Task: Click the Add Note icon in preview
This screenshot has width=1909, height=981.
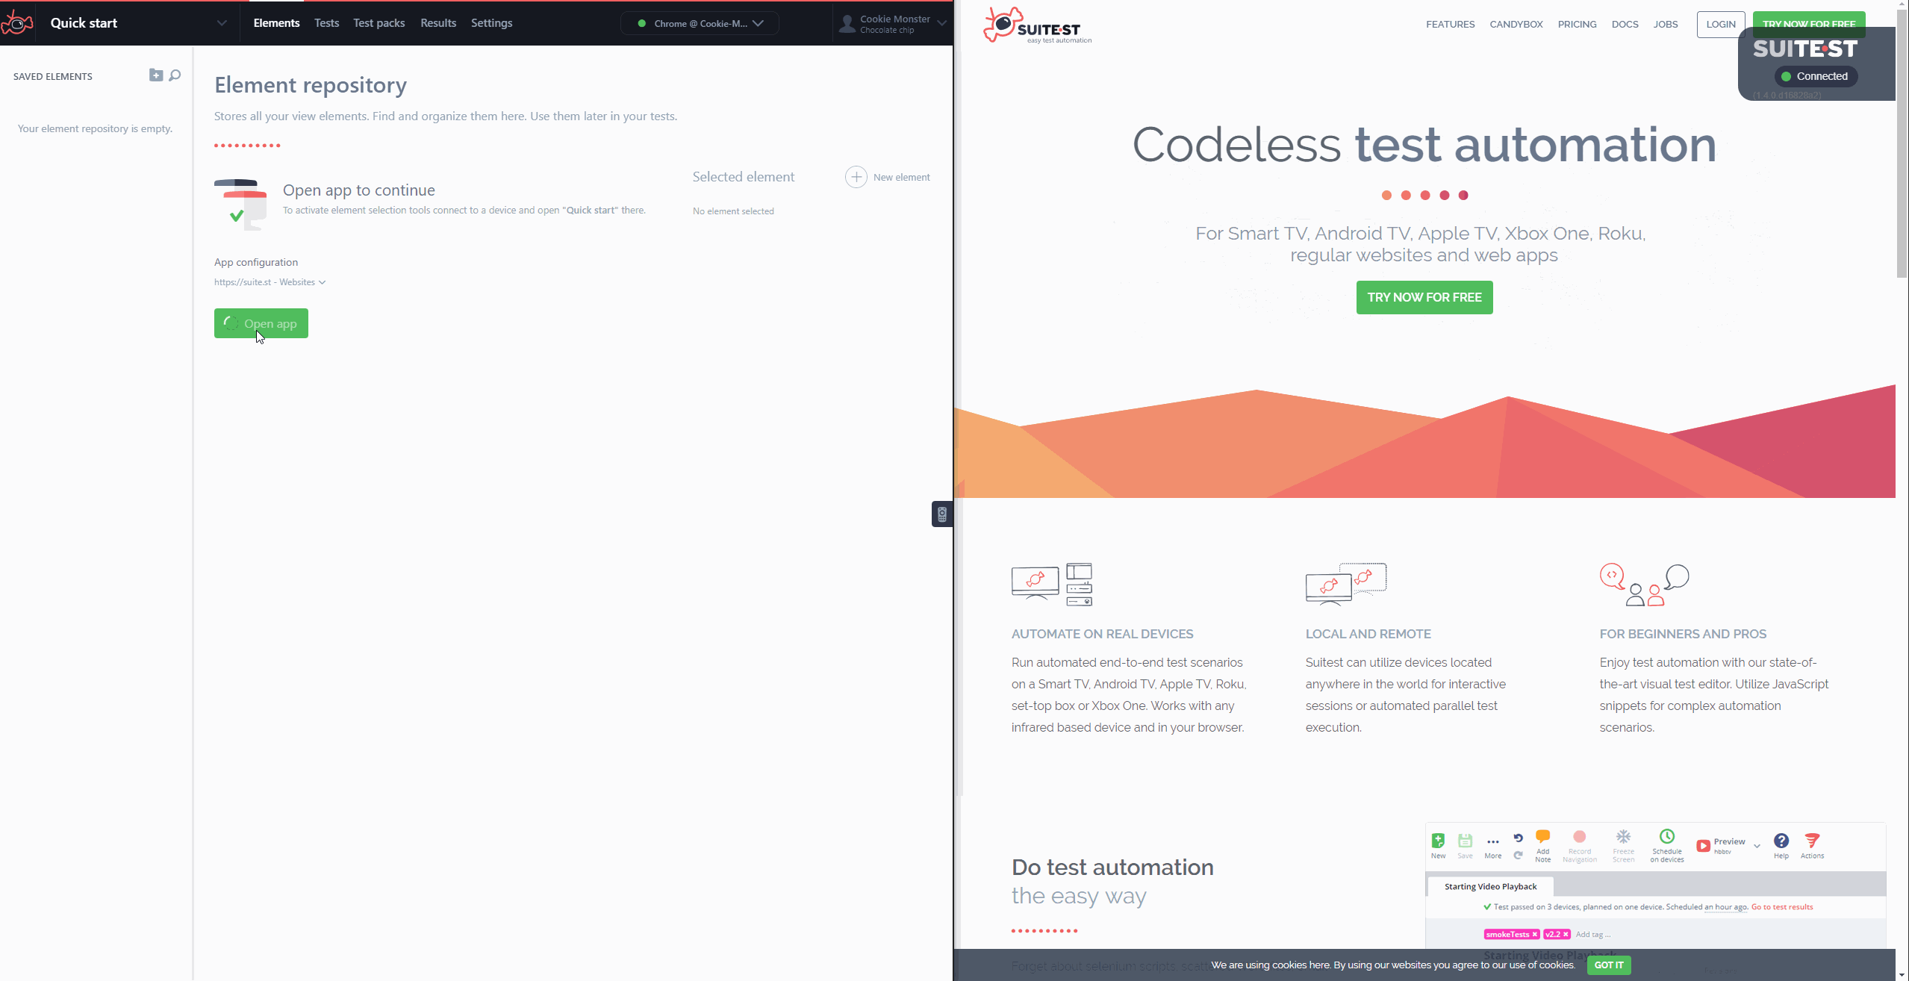Action: coord(1542,836)
